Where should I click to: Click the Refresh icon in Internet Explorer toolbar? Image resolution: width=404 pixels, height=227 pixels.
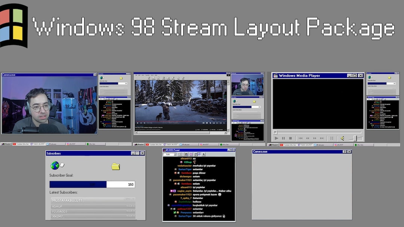click(154, 78)
